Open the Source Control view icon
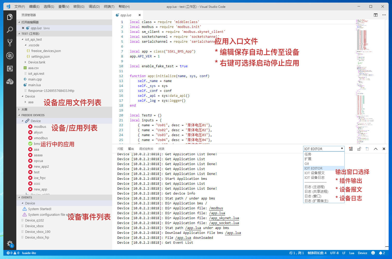The image size is (392, 259). click(x=10, y=43)
